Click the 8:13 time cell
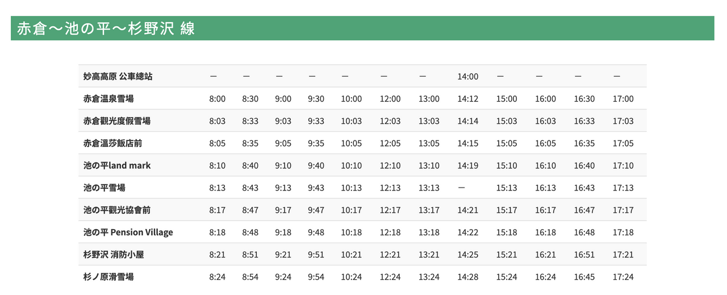The image size is (727, 295). click(217, 188)
